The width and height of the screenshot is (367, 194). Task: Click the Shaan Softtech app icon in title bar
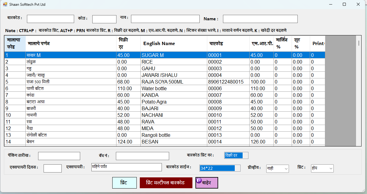click(x=5, y=5)
